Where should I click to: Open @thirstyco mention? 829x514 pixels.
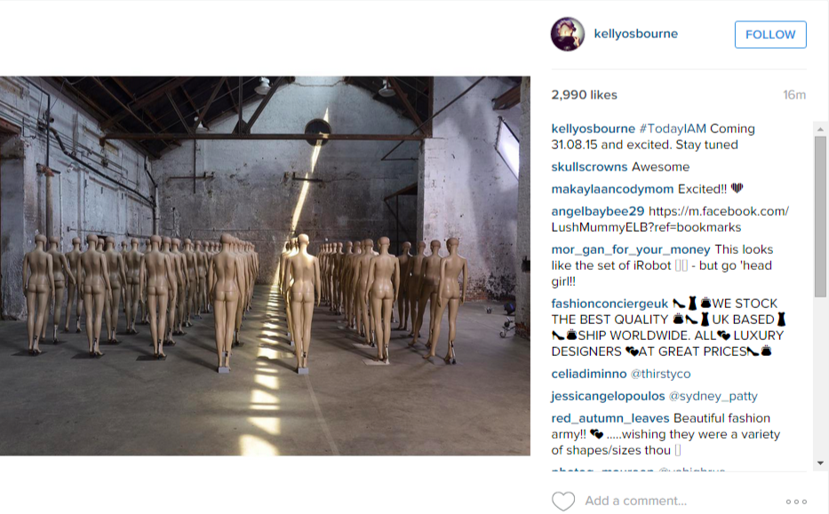coord(660,374)
